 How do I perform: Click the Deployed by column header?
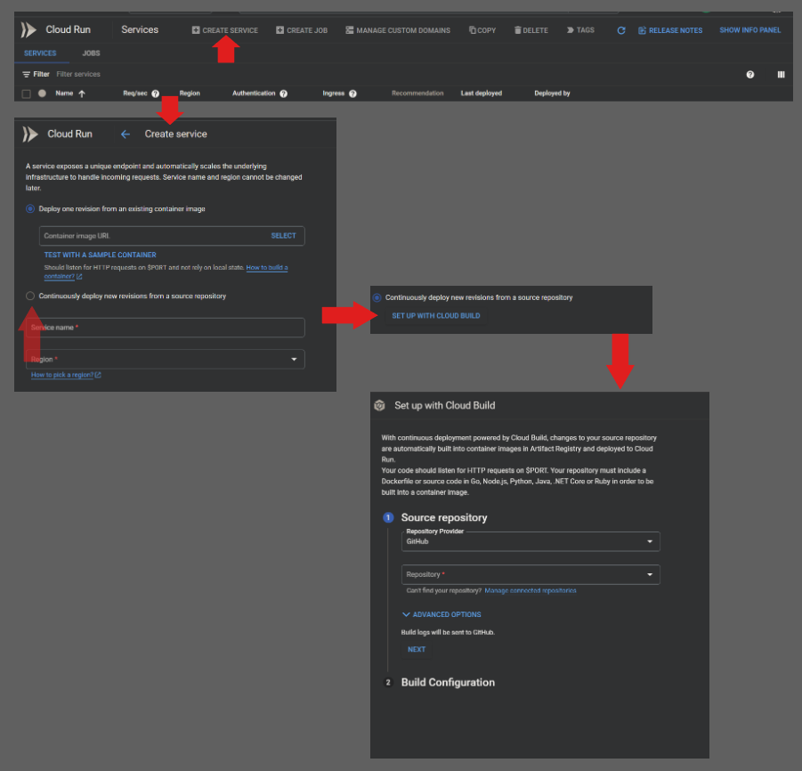tap(552, 93)
